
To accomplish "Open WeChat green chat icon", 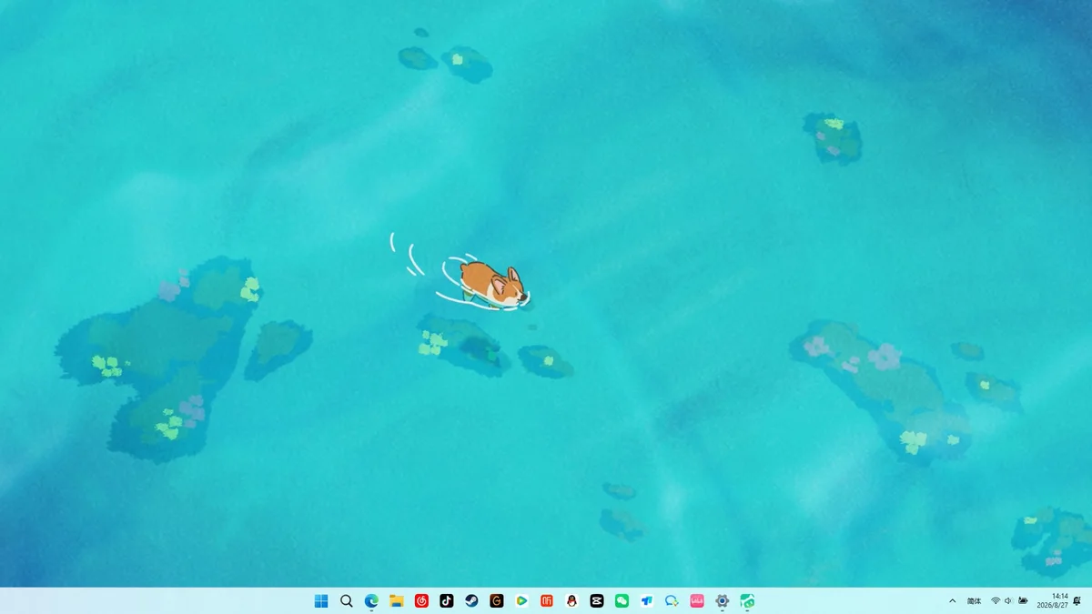I will point(622,600).
